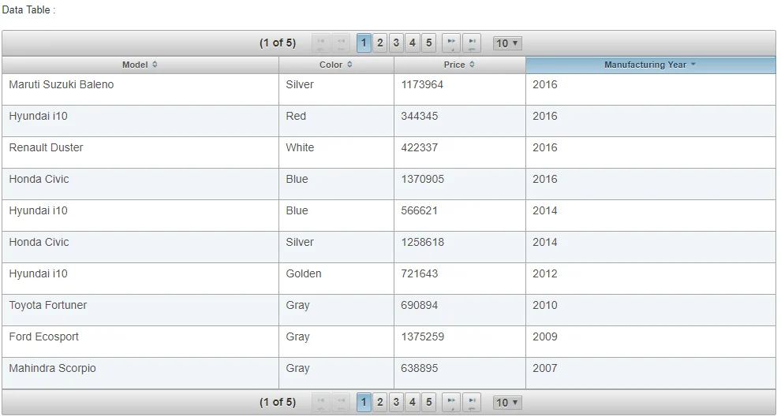Click price cell 1375259
The width and height of the screenshot is (781, 420).
click(460, 341)
